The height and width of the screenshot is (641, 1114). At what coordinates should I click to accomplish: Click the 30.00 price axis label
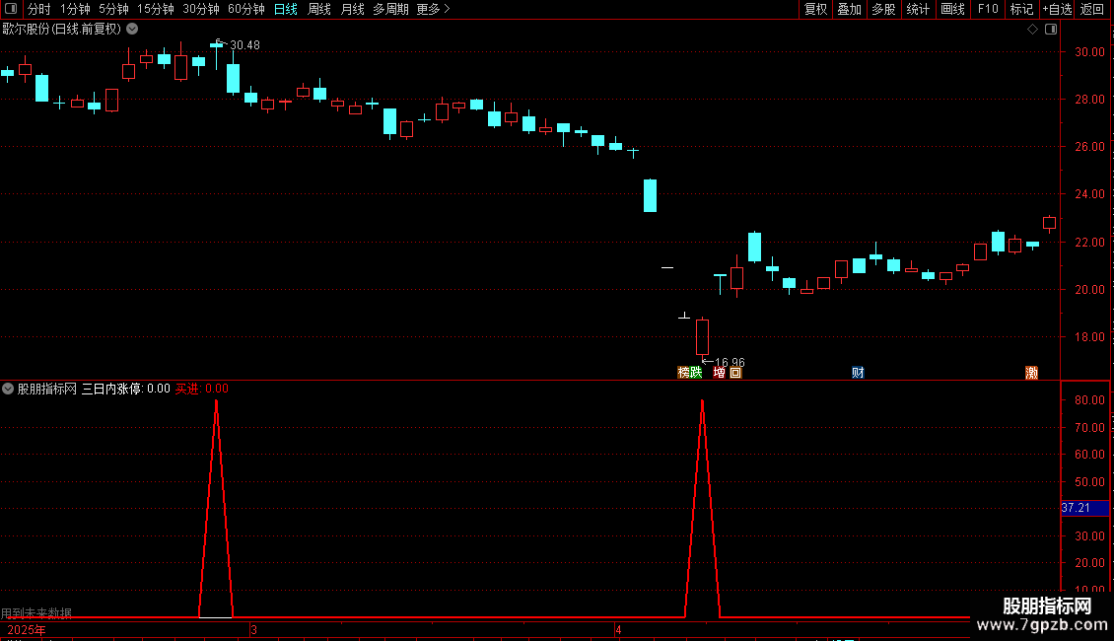[x=1089, y=52]
